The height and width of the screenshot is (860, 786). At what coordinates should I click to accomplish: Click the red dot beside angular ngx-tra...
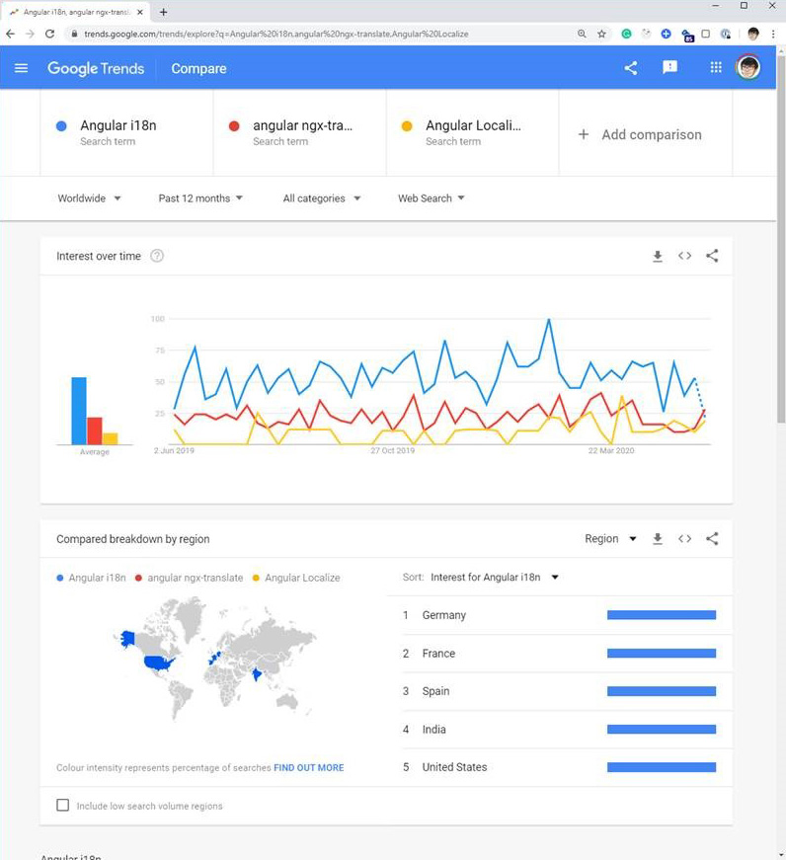[x=234, y=126]
